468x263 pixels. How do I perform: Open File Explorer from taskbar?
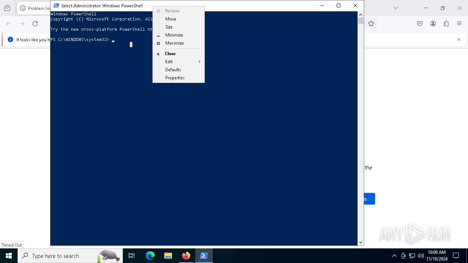[x=168, y=256]
